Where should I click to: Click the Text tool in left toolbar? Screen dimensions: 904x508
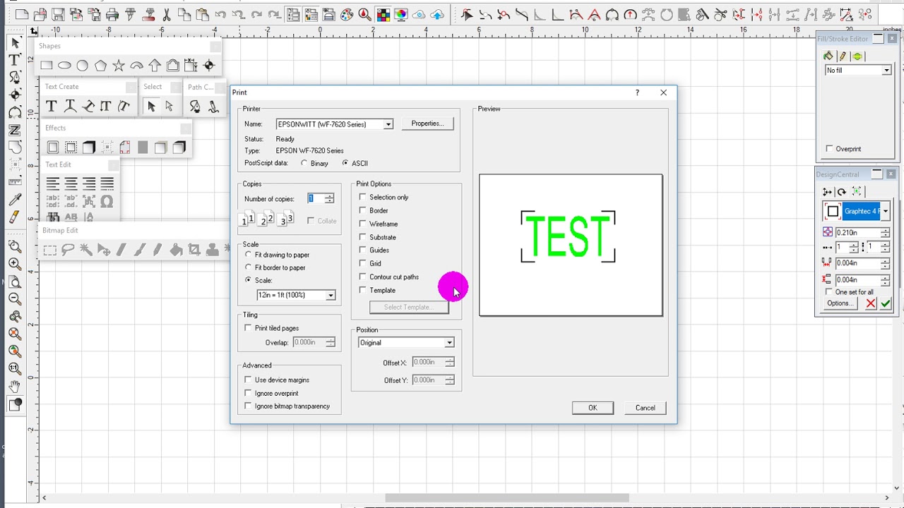[x=15, y=60]
